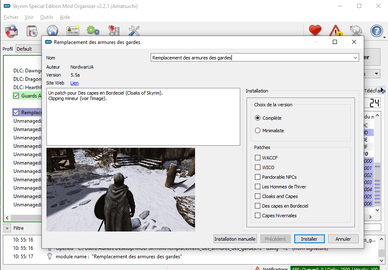Enable the Pandorable NPCs patch
Viewport: 388px width, 270px height.
tap(257, 177)
